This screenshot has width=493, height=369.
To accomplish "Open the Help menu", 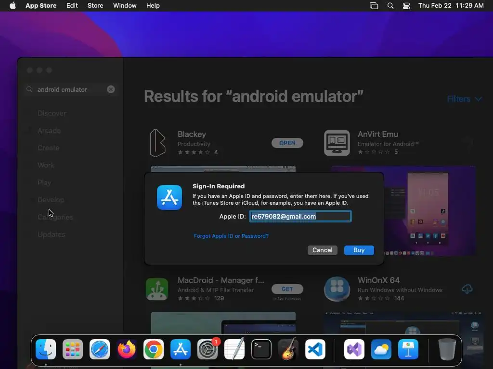I will tap(153, 6).
